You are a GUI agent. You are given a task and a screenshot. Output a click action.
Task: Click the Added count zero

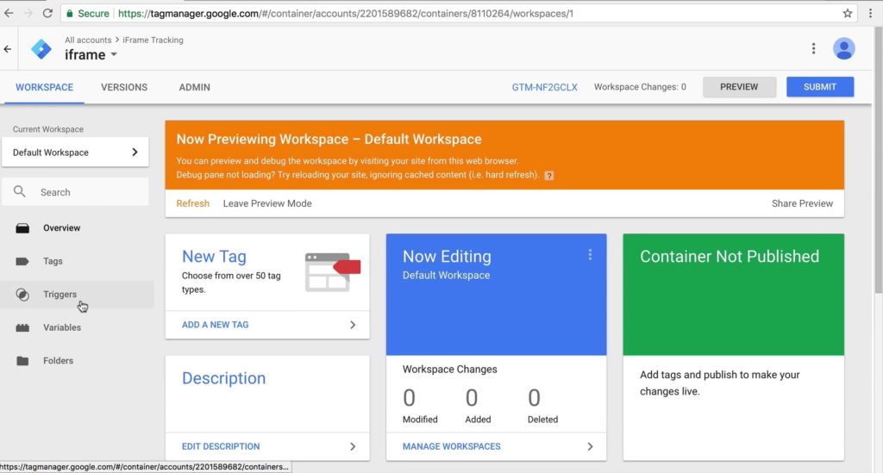pyautogui.click(x=472, y=398)
